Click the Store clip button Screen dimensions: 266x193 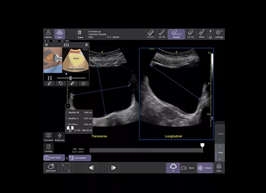[188, 168]
